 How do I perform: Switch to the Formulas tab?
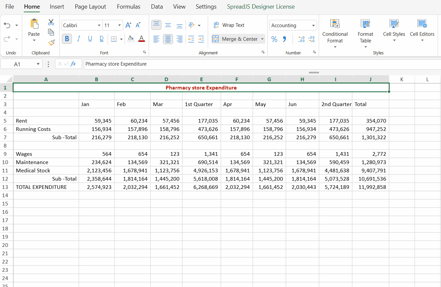click(x=129, y=7)
